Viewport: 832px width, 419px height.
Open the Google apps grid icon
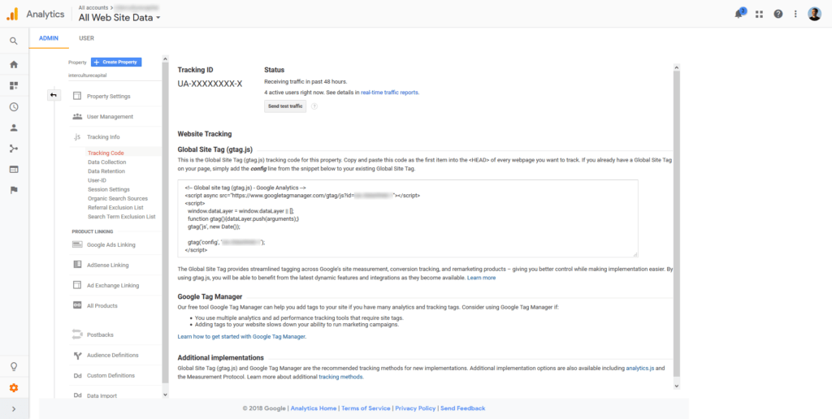[759, 15]
